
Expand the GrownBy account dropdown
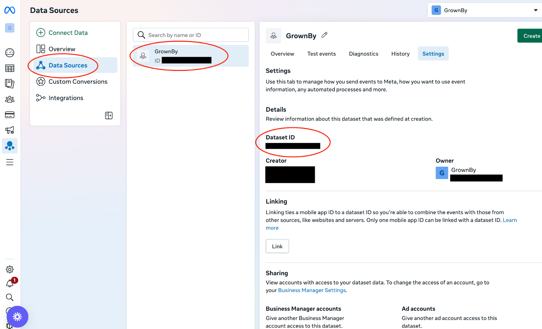535,10
